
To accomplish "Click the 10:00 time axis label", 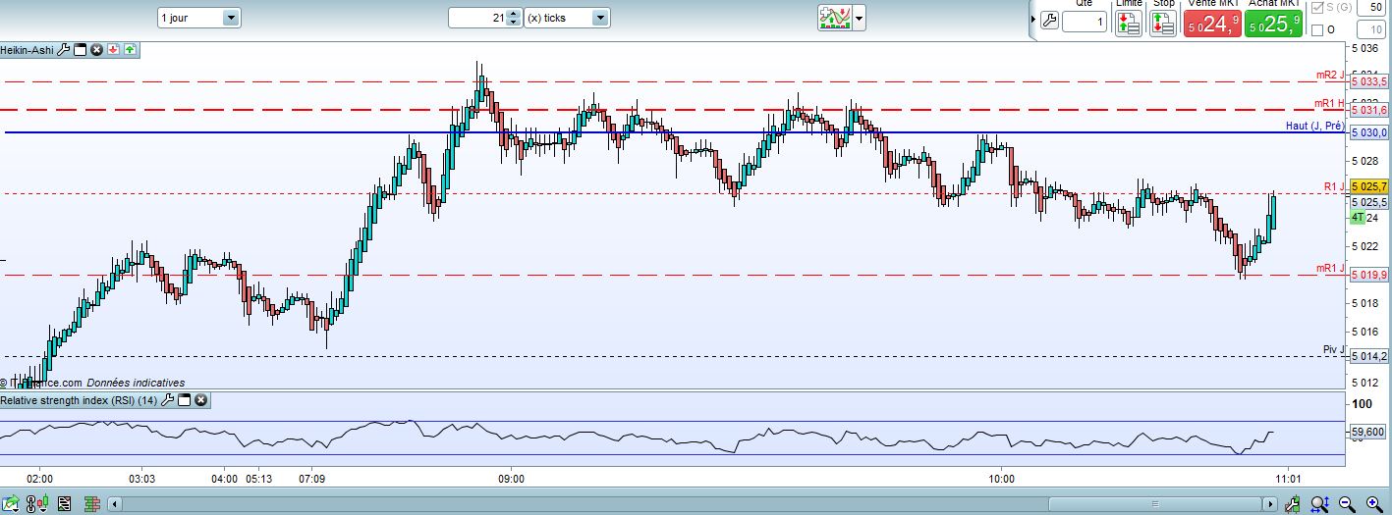I will [x=1002, y=479].
